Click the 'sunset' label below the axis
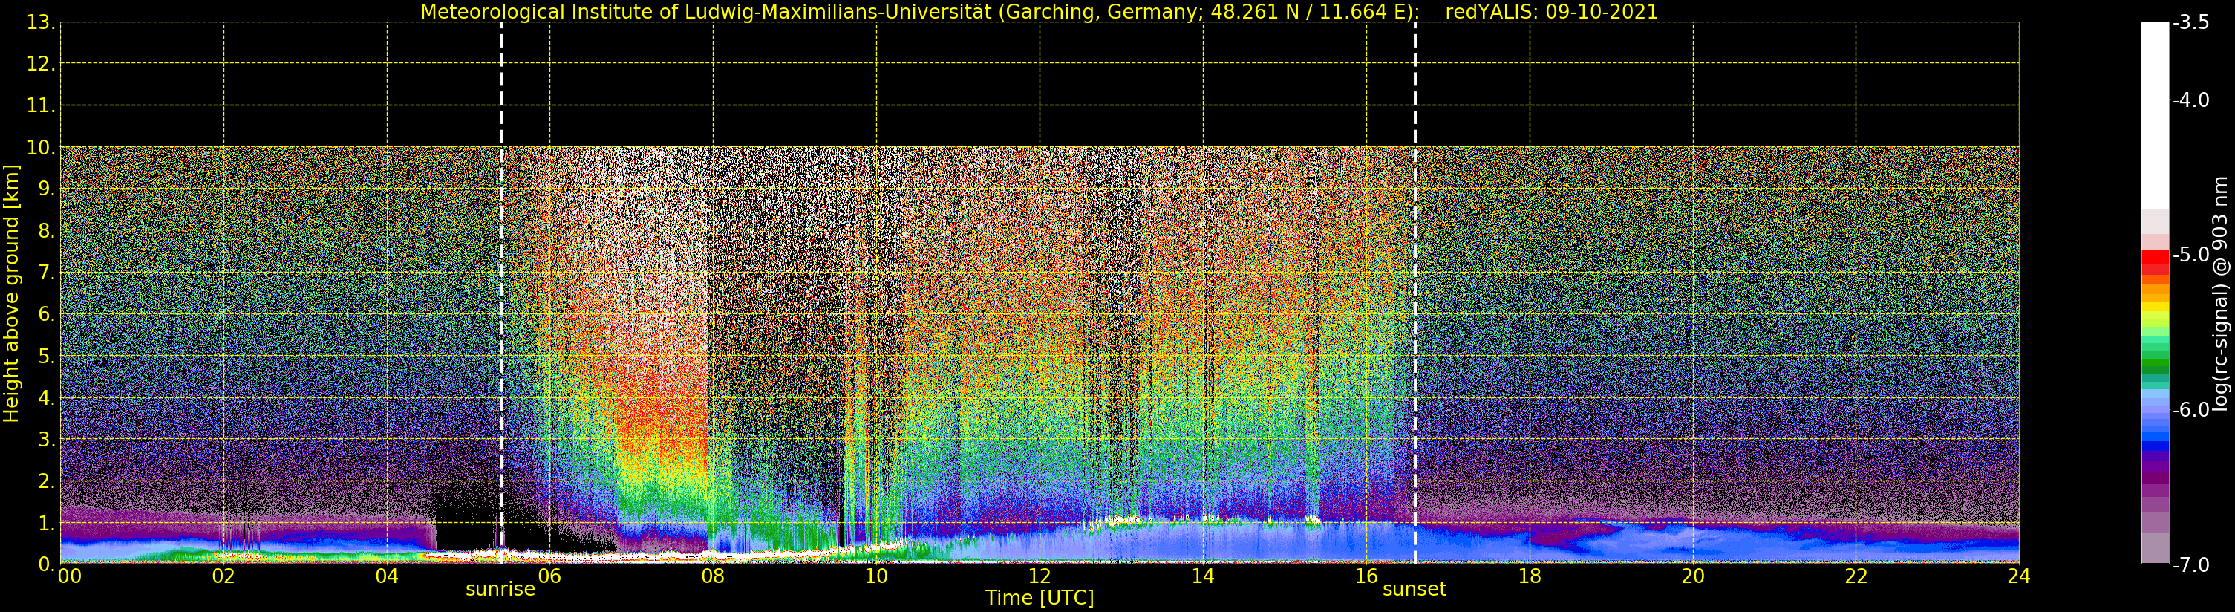The width and height of the screenshot is (2235, 612). click(1415, 590)
